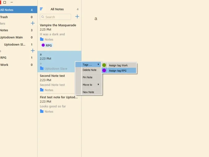The height and width of the screenshot is (157, 209).
Task: Click folder icon under Second Note test
Action: [42, 90]
